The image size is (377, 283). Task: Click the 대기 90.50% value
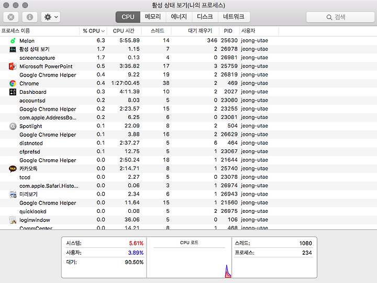point(134,263)
